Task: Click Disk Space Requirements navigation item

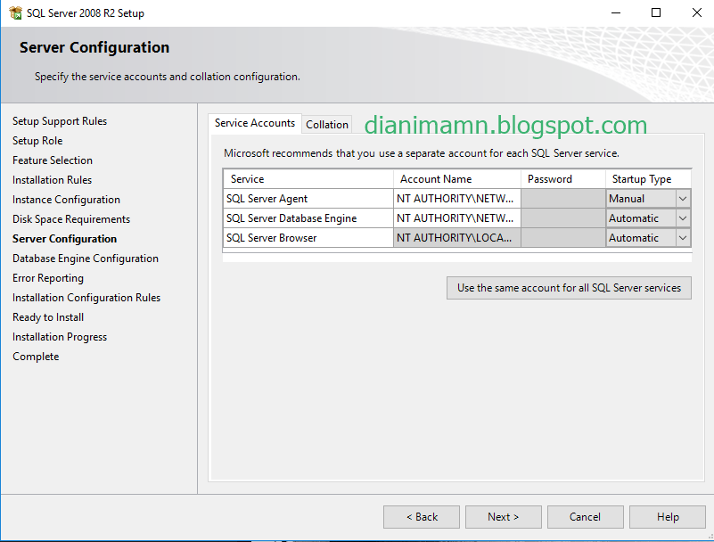Action: point(70,218)
